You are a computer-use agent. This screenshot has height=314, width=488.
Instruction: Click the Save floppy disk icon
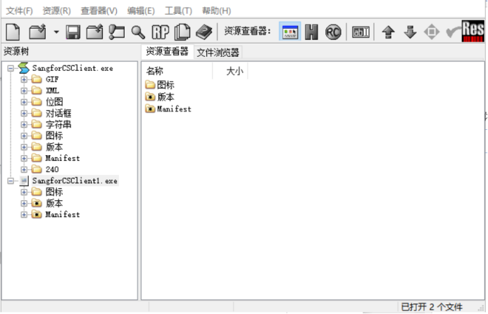(73, 32)
